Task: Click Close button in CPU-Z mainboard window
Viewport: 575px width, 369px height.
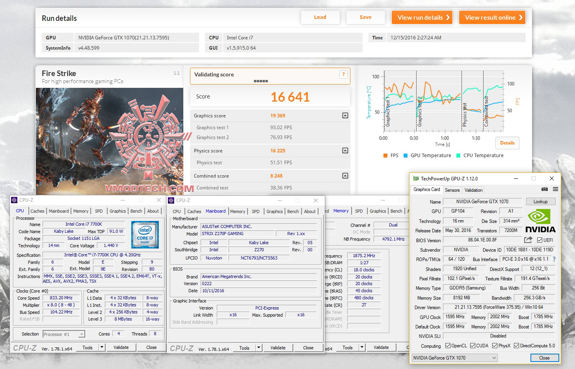Action: [308, 348]
